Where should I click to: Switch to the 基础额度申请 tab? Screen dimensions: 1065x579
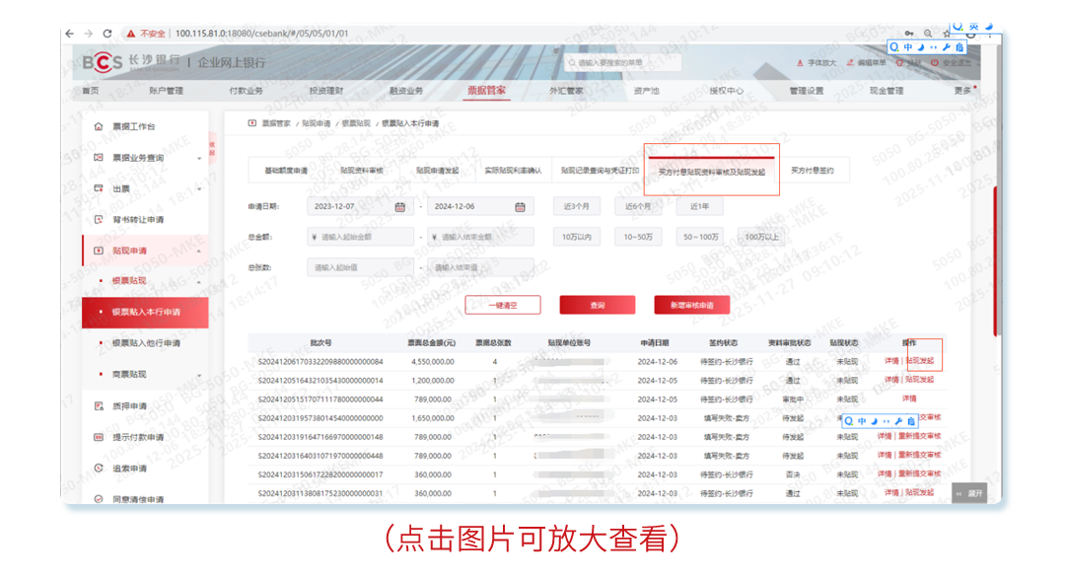[286, 171]
